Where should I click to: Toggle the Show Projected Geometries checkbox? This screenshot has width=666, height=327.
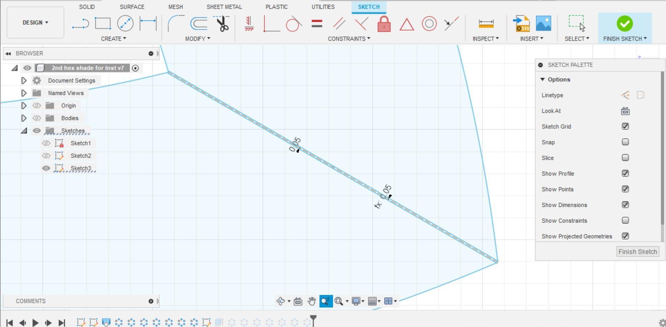(x=625, y=236)
